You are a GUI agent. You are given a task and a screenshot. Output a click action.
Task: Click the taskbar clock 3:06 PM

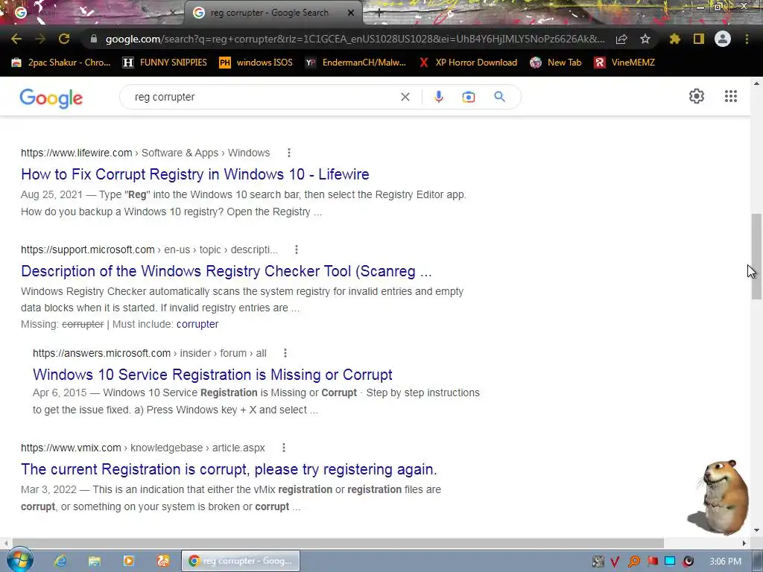point(725,562)
